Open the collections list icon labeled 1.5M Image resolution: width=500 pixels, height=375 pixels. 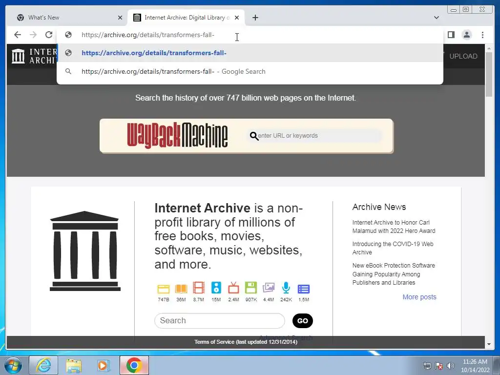304,289
